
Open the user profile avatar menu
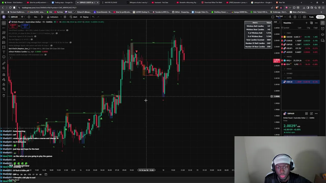coord(4,17)
